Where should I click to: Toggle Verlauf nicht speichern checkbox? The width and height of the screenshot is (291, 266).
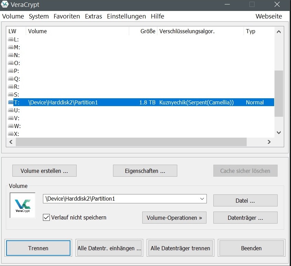[x=46, y=217]
